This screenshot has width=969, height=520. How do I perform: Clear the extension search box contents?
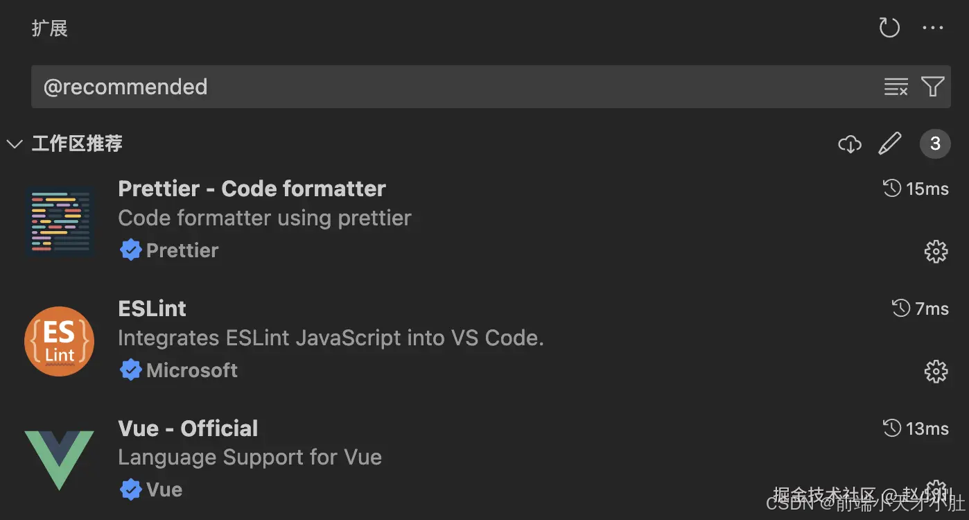896,86
